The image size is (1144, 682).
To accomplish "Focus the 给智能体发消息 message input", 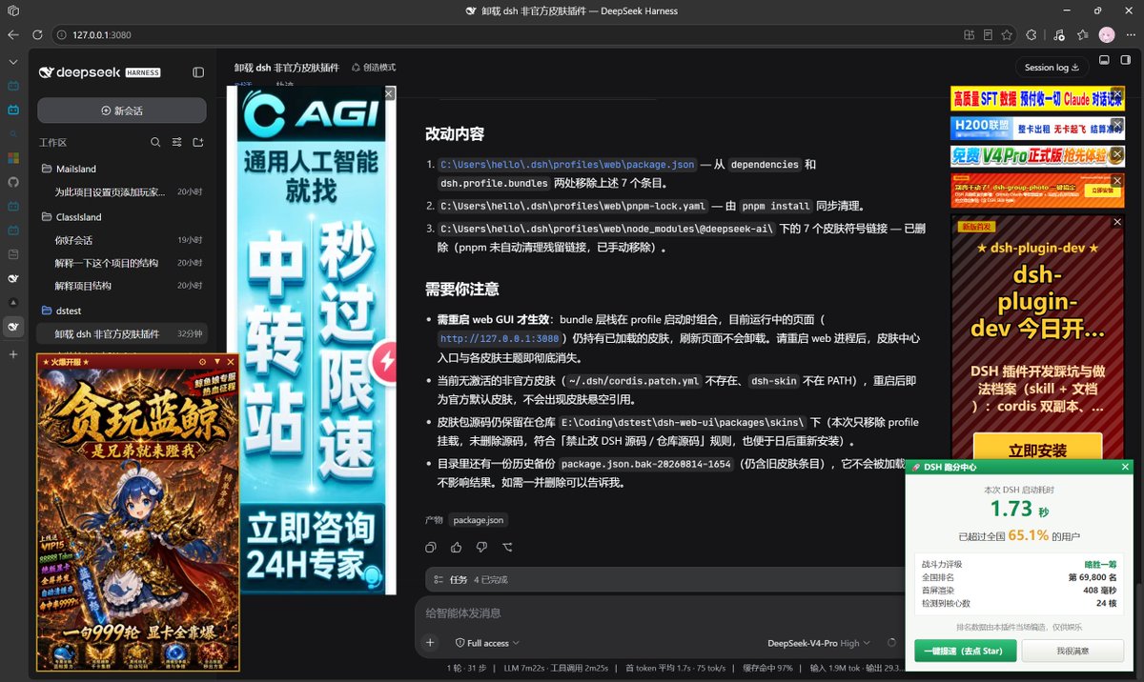I will pos(658,612).
